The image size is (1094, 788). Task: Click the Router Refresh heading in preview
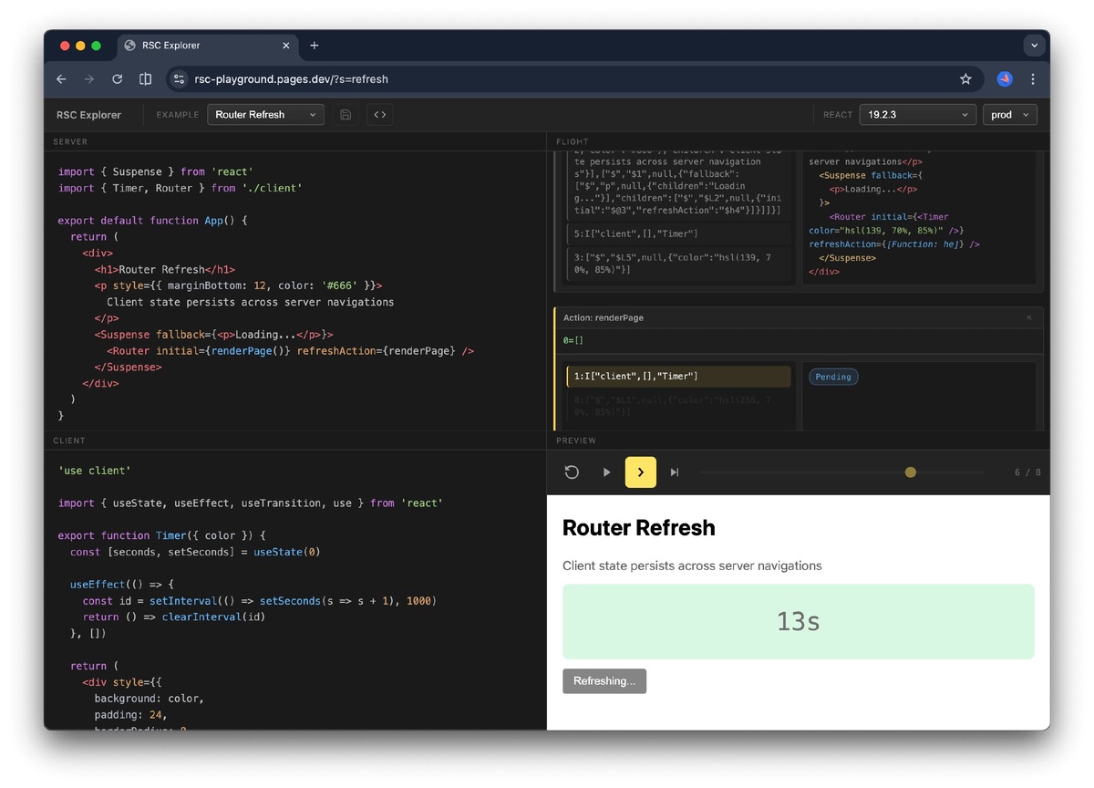click(639, 528)
